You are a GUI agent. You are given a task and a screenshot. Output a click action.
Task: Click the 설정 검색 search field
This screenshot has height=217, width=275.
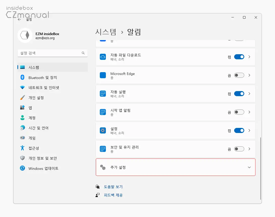50,53
